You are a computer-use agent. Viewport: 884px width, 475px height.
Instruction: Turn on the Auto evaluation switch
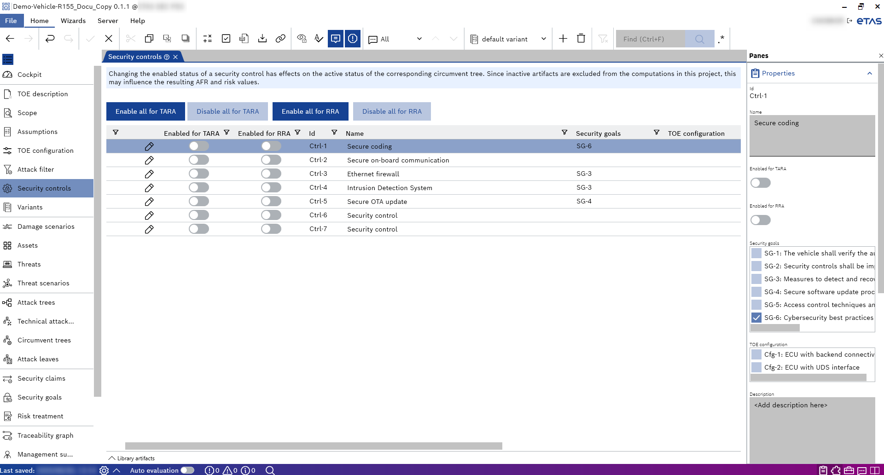coord(187,470)
